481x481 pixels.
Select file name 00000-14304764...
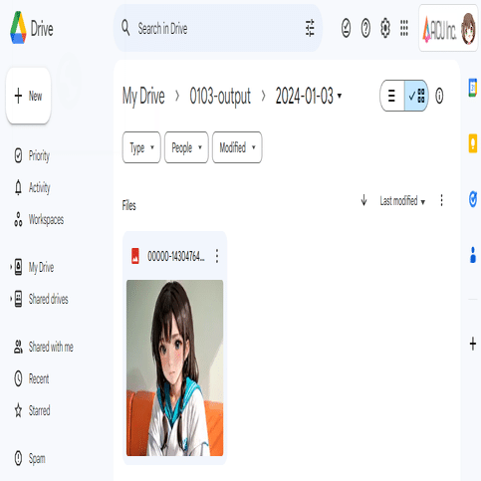(x=176, y=256)
